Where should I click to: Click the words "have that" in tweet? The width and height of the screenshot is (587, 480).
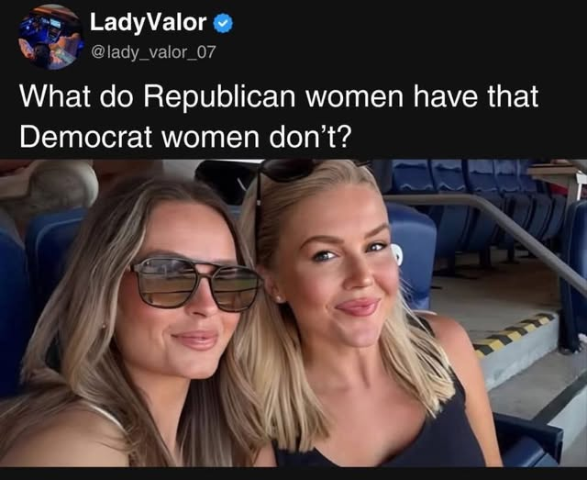click(476, 96)
